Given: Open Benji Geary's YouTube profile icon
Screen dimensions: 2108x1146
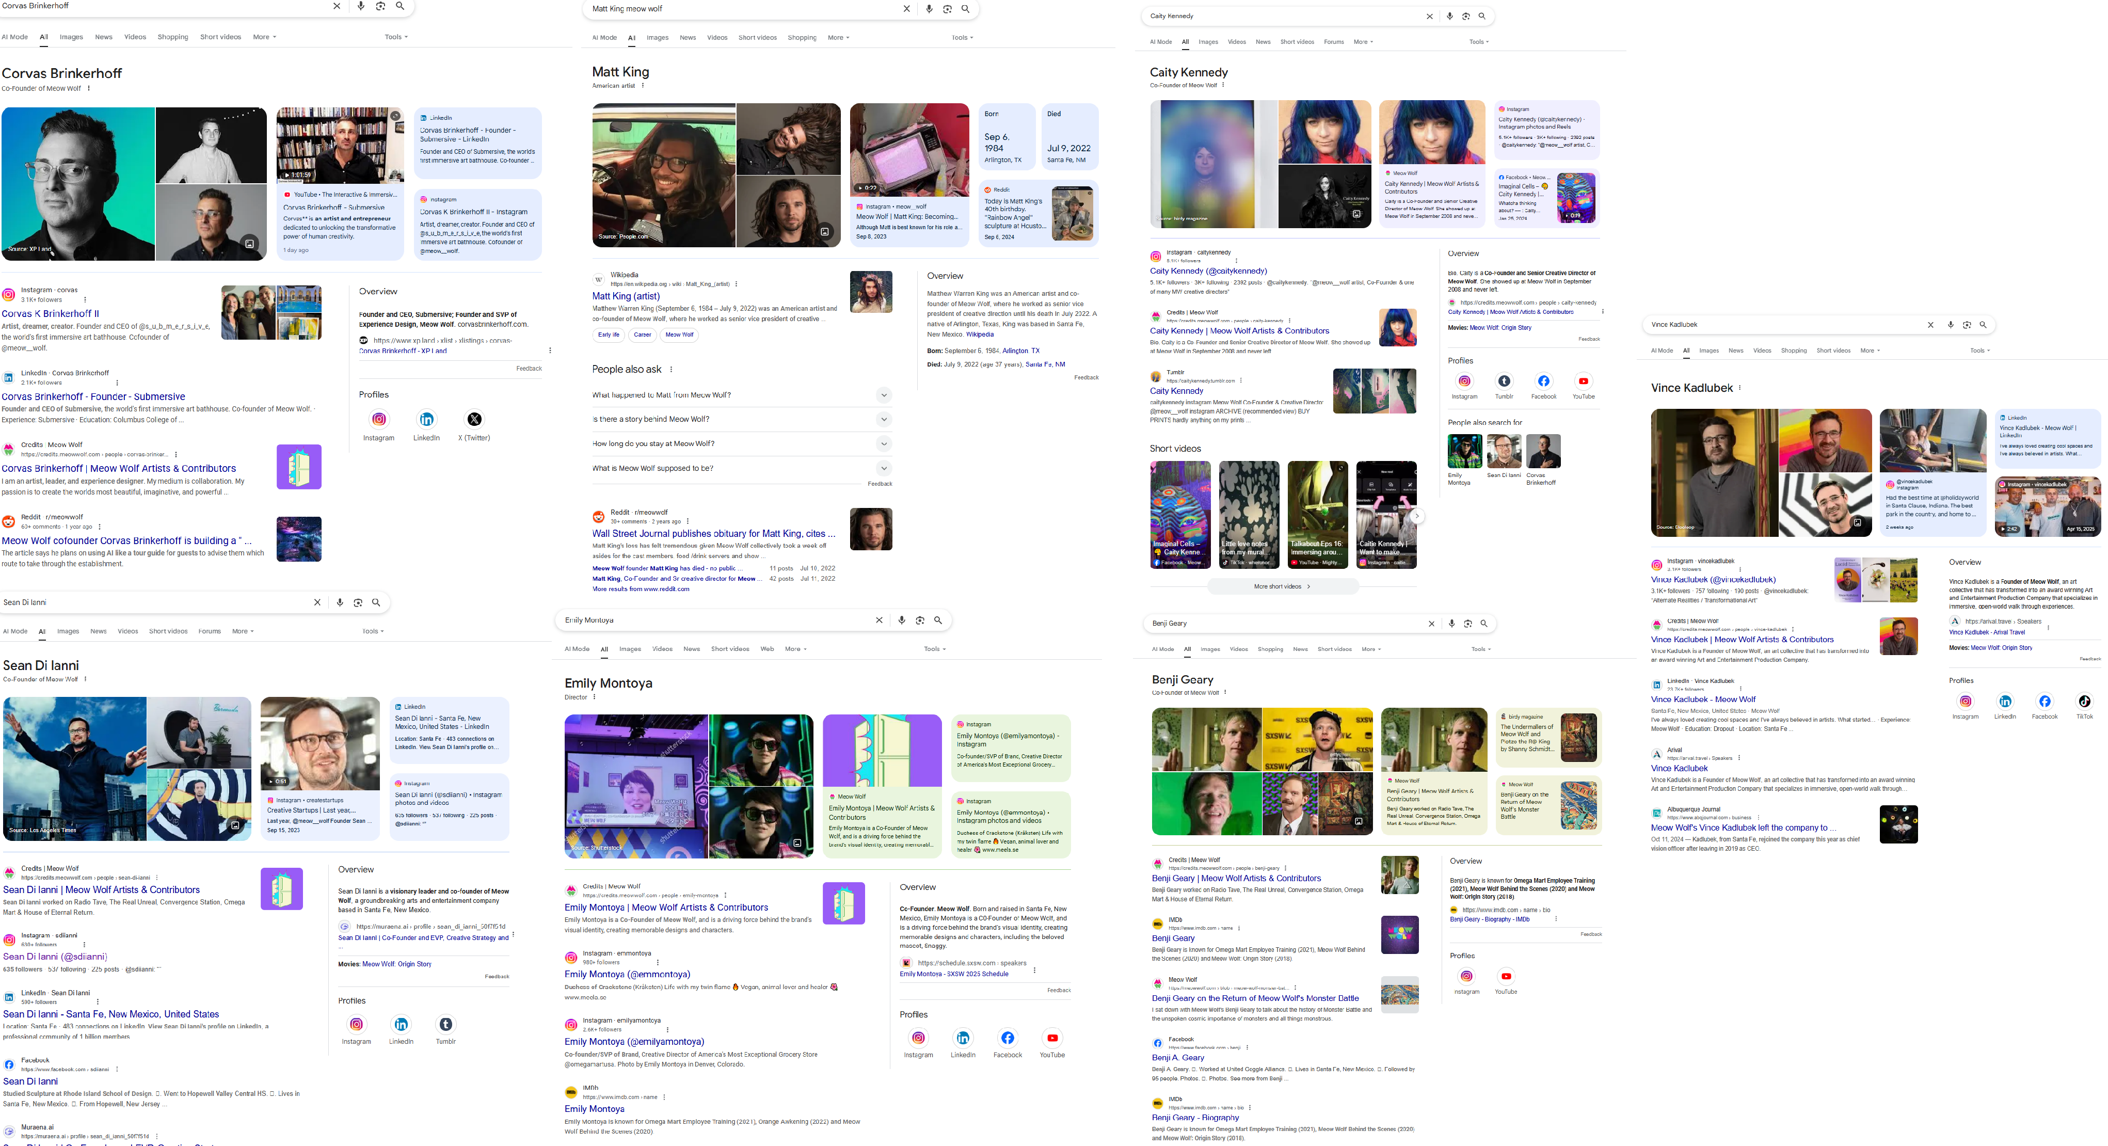Looking at the screenshot, I should (x=1506, y=976).
